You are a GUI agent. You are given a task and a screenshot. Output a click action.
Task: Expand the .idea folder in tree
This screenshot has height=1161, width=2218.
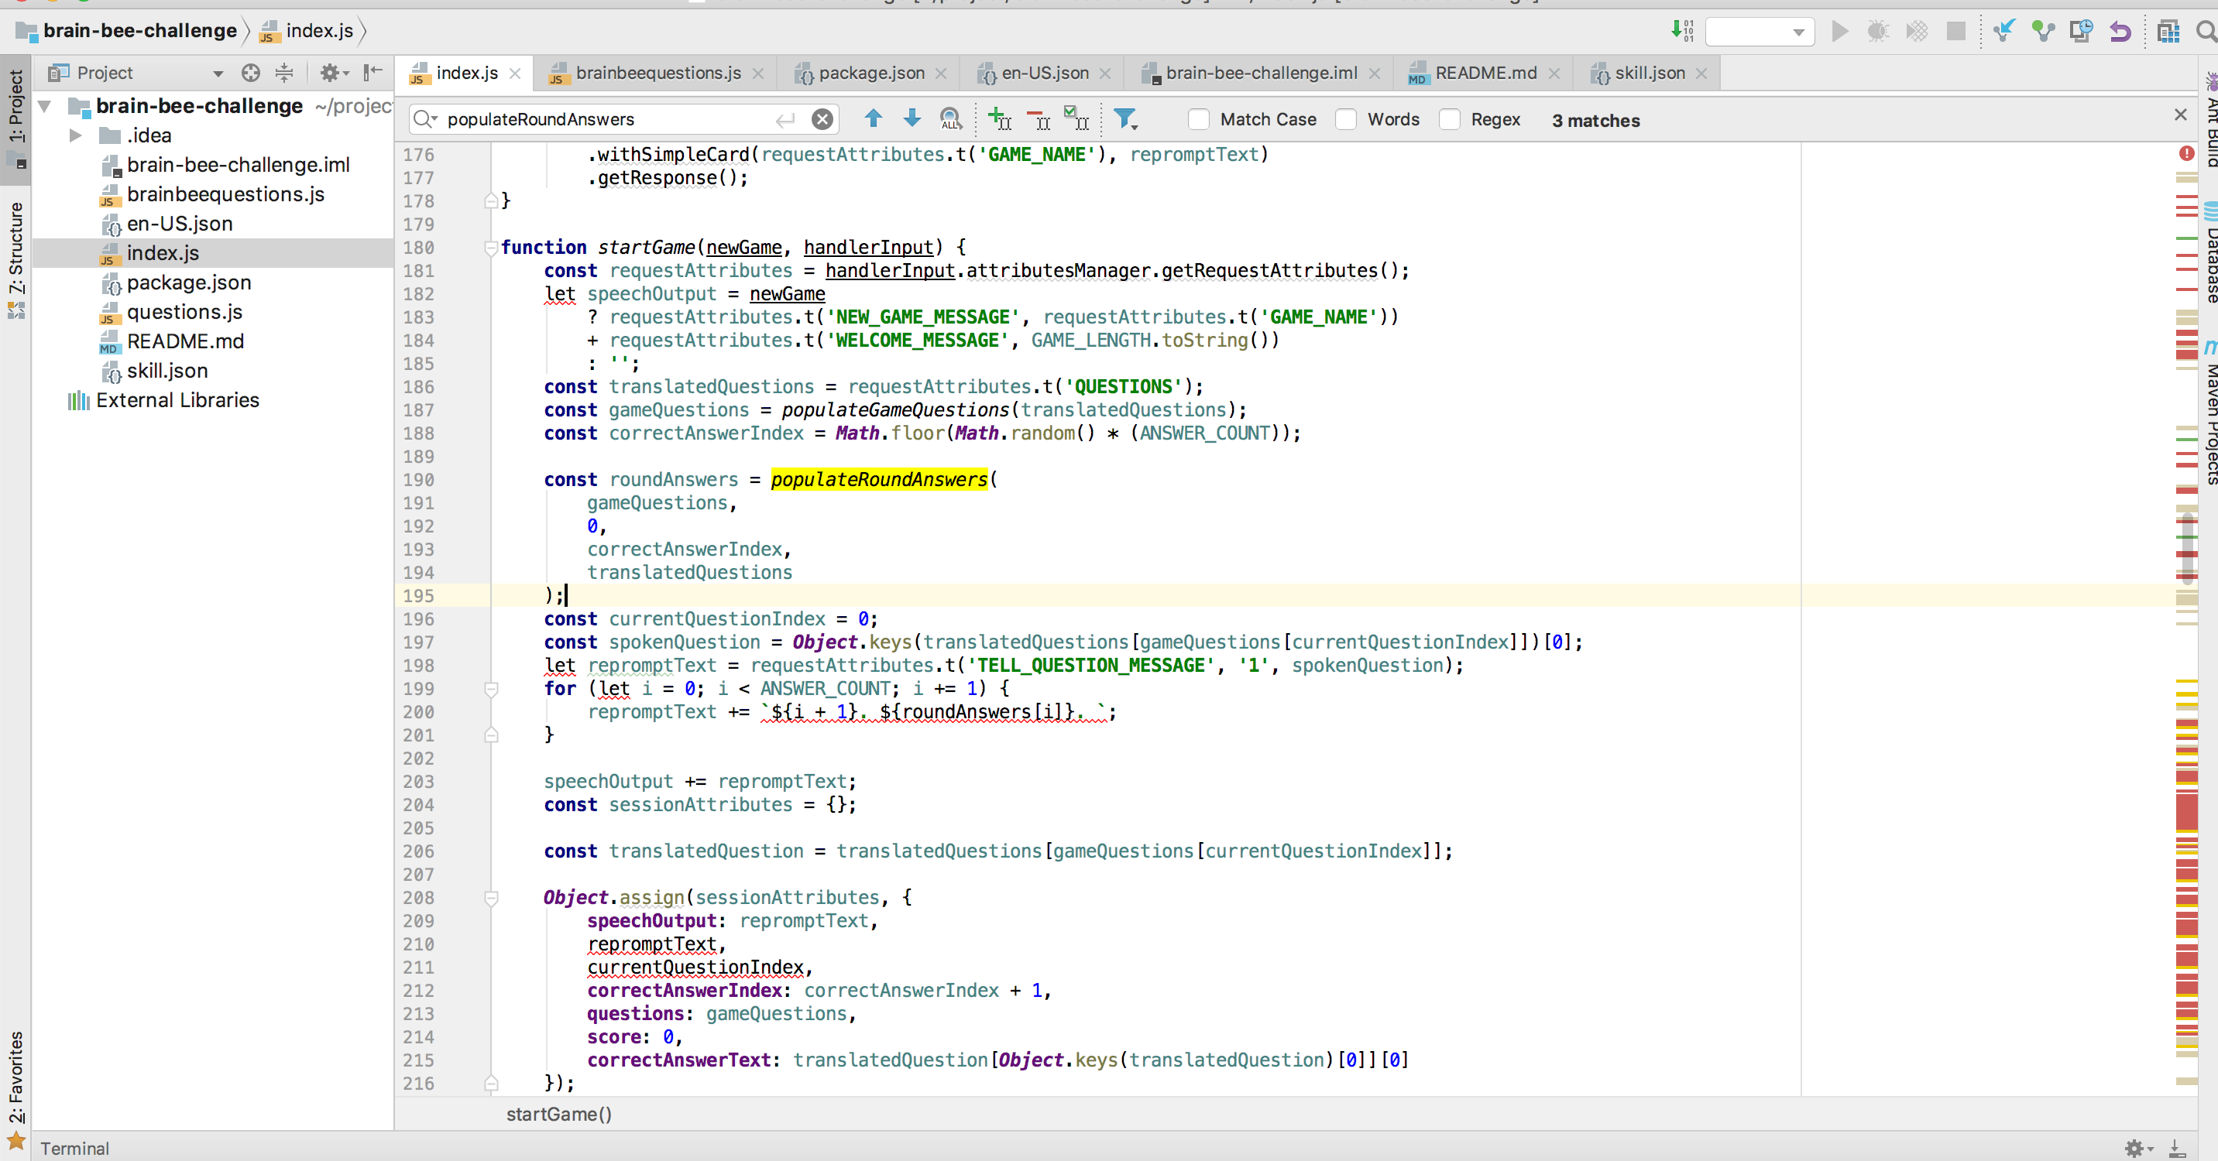pyautogui.click(x=76, y=135)
